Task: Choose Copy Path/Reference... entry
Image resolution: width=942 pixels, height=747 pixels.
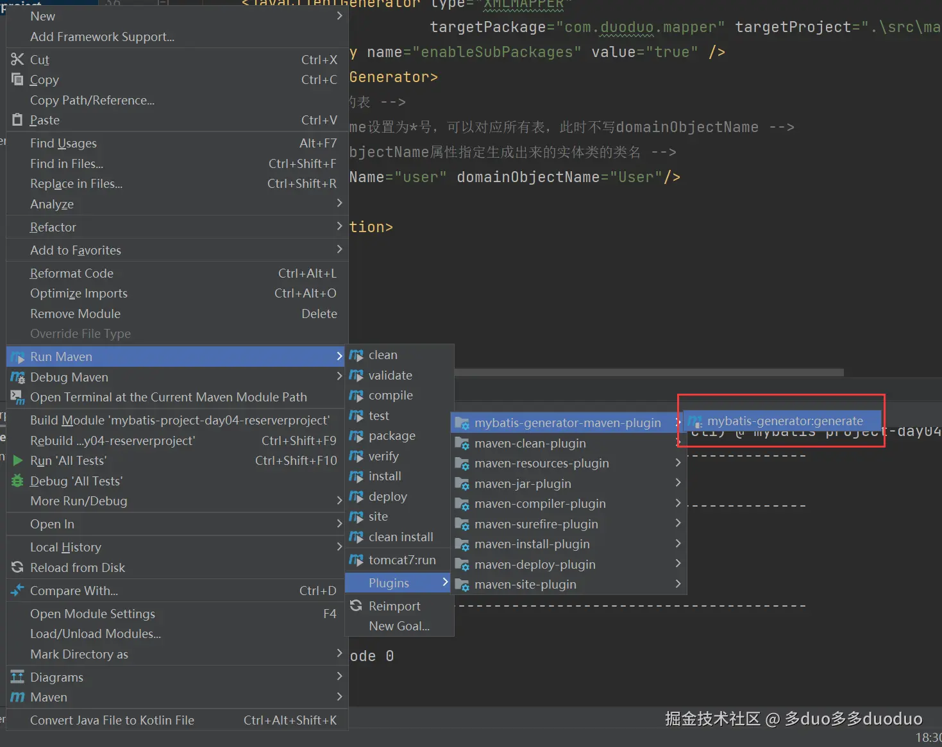Action: click(x=177, y=100)
